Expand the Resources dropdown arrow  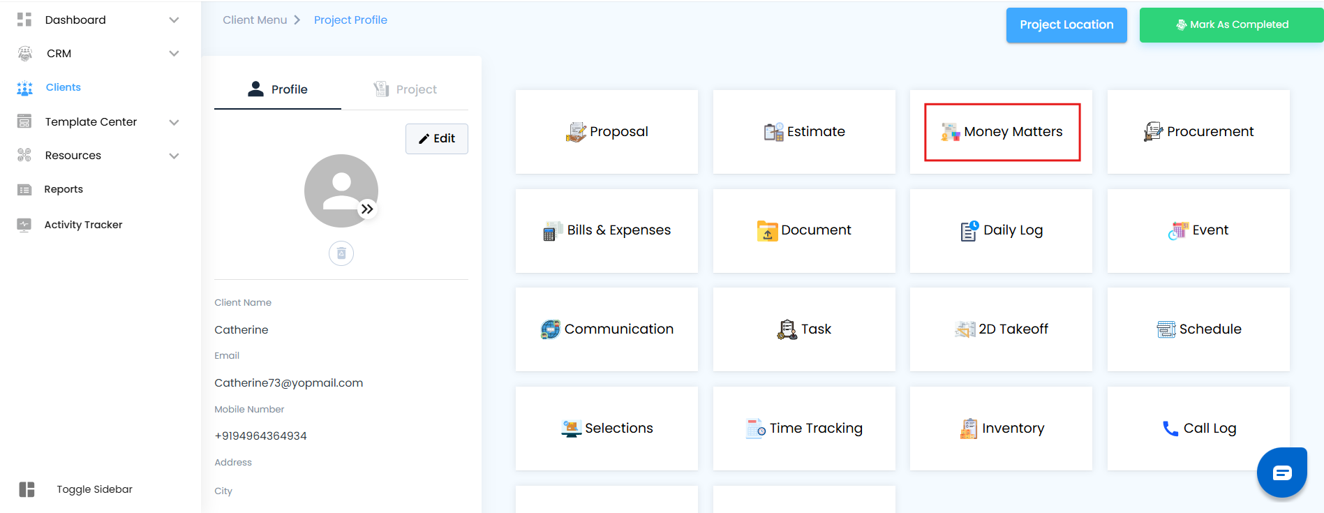[x=174, y=156]
